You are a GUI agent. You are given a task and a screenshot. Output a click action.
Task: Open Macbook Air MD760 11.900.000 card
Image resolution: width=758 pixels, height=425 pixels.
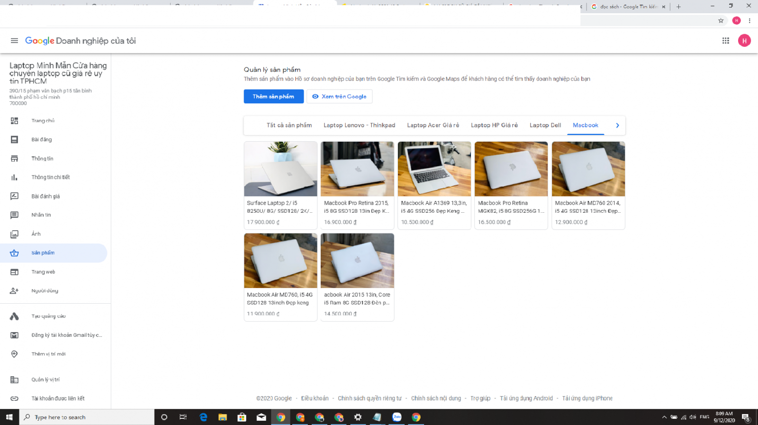pyautogui.click(x=280, y=277)
